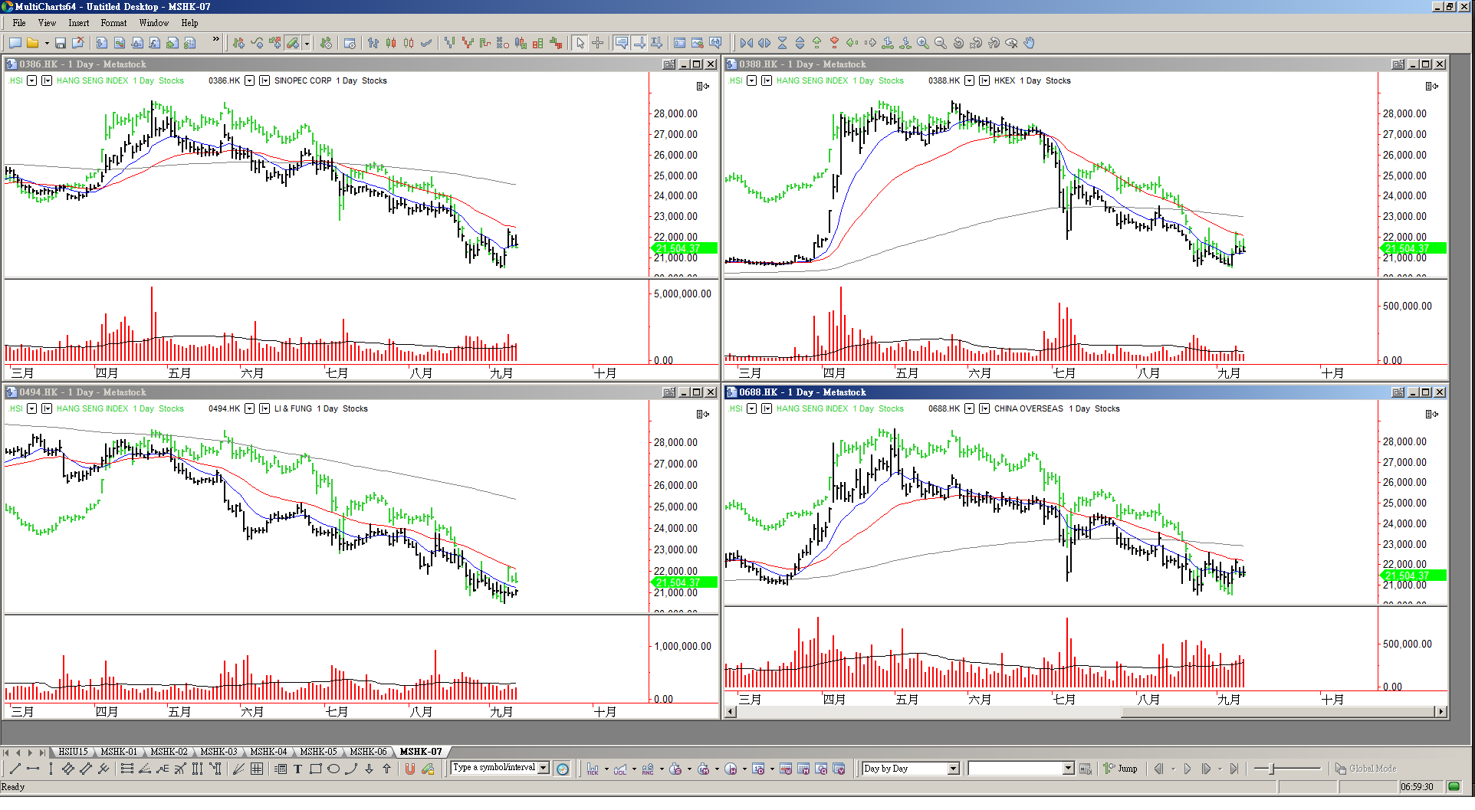This screenshot has width=1475, height=810.
Task: Select the rectangle drawing tool
Action: [316, 769]
